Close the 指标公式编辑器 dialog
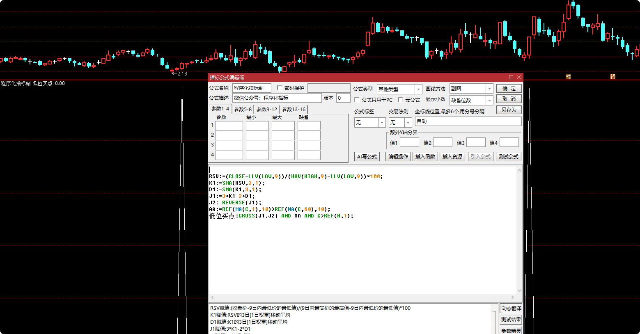 pyautogui.click(x=519, y=77)
